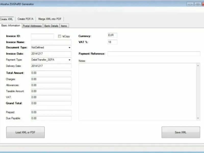
Task: Click the Save XML button
Action: 181,132
